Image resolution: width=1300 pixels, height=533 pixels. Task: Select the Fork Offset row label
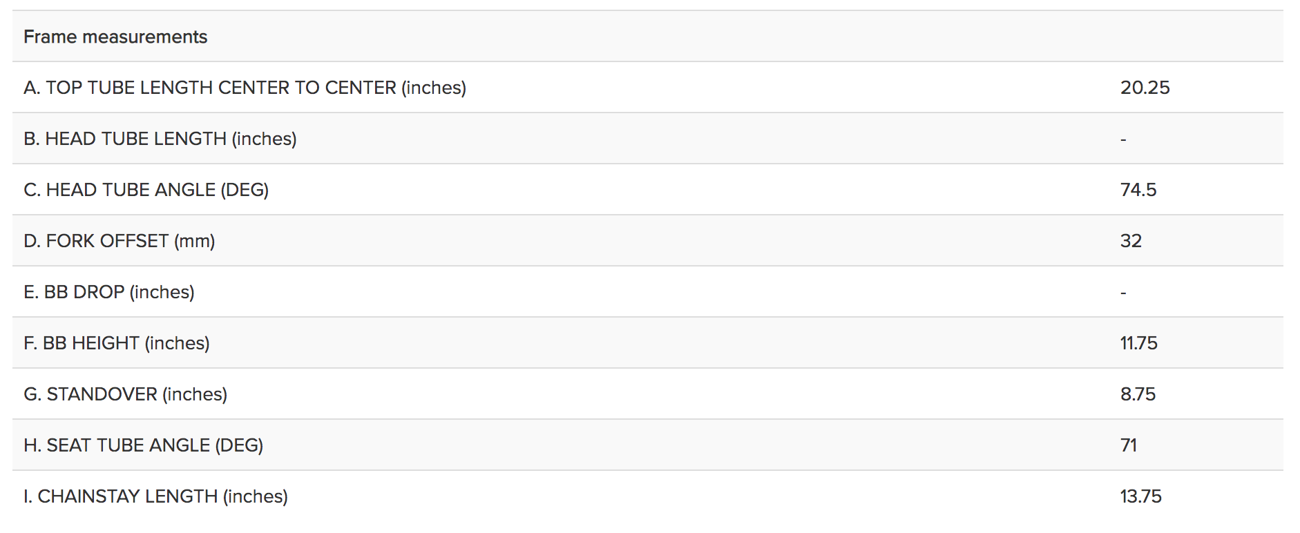tap(119, 241)
